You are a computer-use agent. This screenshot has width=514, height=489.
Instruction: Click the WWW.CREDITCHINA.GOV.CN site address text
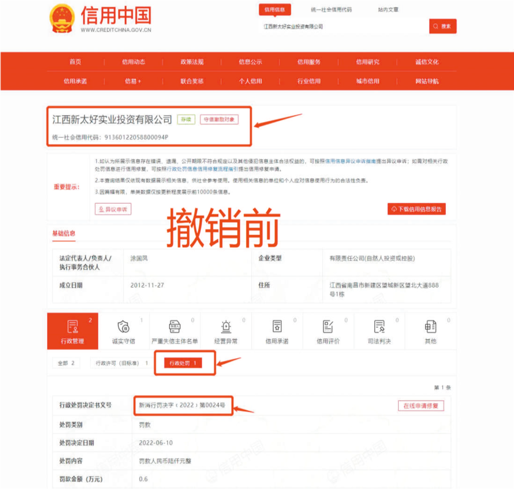click(x=116, y=30)
